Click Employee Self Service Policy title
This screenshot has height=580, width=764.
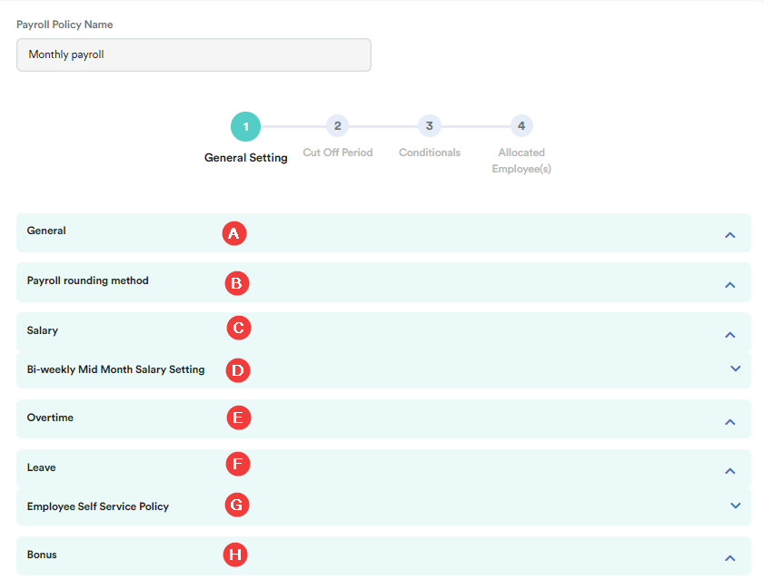pos(98,506)
